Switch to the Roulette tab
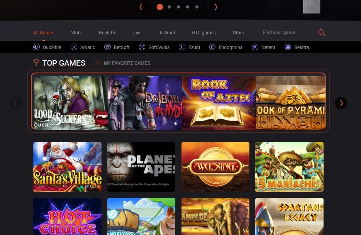The height and width of the screenshot is (235, 361). (x=107, y=33)
